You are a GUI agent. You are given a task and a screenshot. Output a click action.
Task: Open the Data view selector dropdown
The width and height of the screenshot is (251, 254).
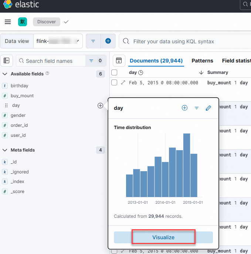tap(58, 41)
